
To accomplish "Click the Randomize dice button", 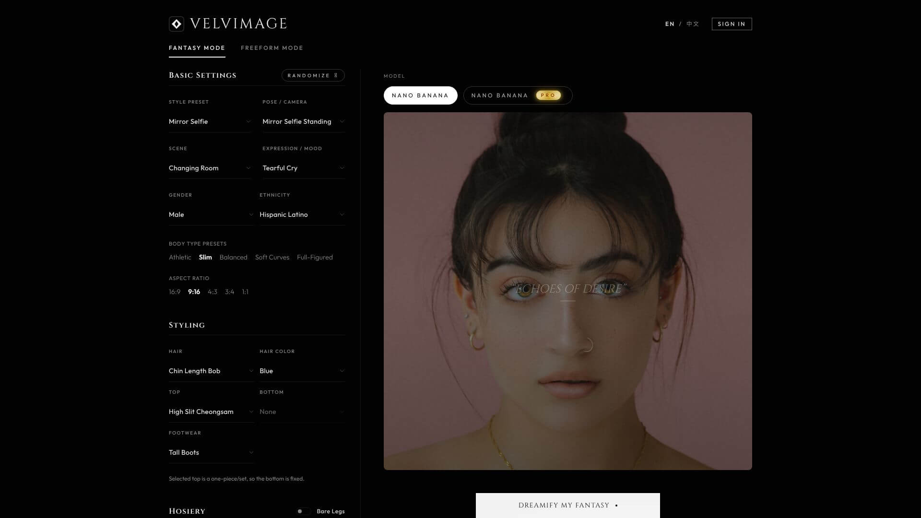I will [x=313, y=75].
